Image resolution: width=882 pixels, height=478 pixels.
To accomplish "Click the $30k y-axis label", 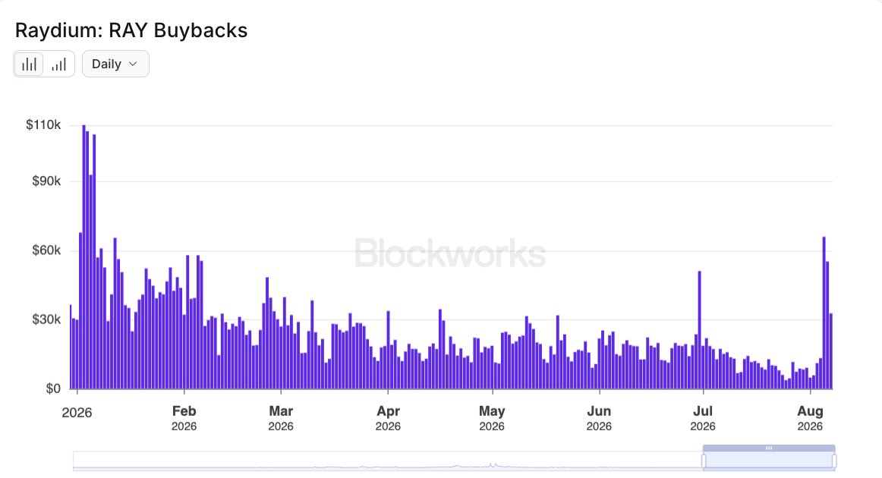I will tap(46, 319).
